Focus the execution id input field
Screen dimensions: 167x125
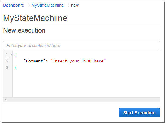(x=81, y=46)
